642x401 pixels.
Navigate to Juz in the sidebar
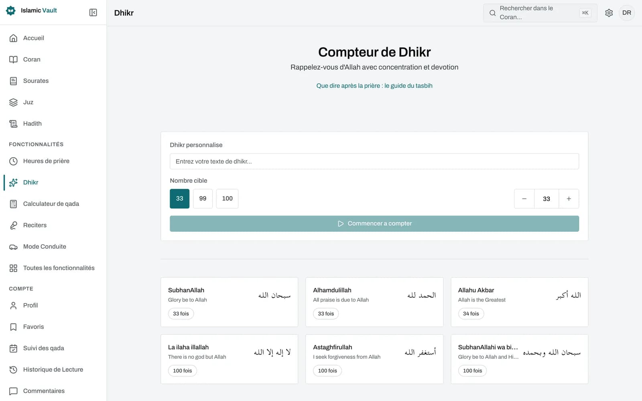[x=53, y=102]
